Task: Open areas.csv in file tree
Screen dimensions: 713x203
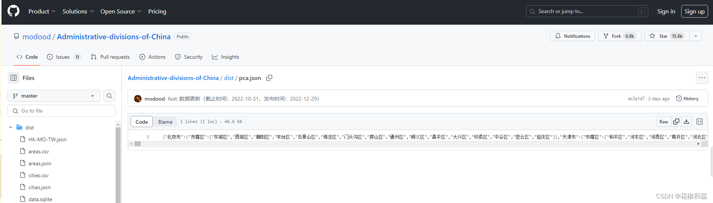Action: (x=39, y=151)
